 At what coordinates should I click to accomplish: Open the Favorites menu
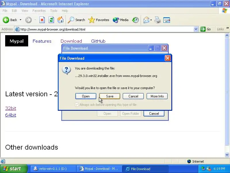[39, 11]
